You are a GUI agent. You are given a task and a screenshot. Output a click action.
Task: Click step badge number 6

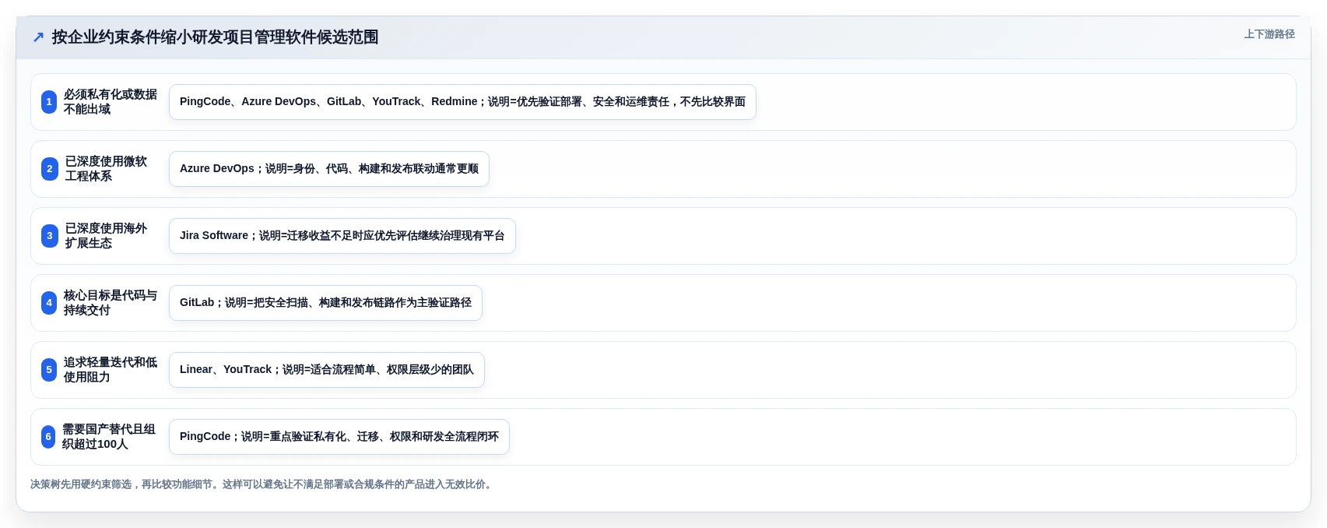coord(48,437)
